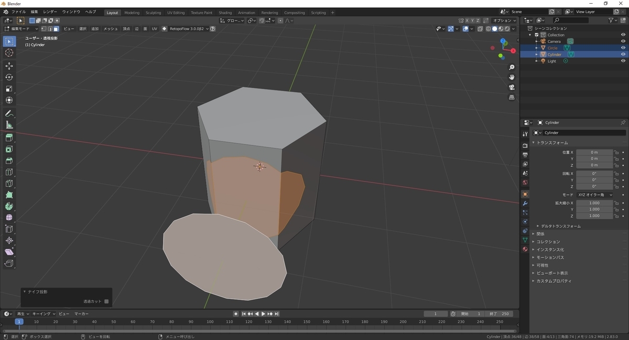
Task: Toggle X-ray view in viewport header
Action: [480, 29]
